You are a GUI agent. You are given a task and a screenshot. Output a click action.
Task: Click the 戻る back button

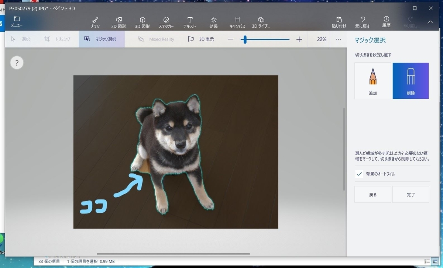[373, 194]
